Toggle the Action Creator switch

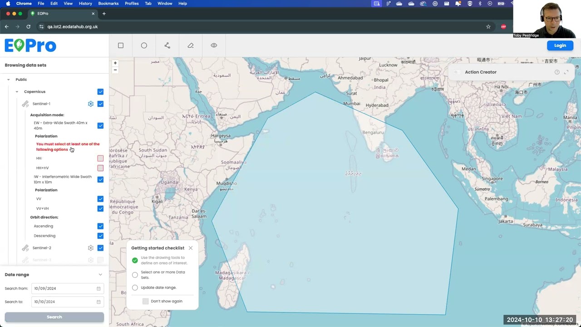click(457, 72)
